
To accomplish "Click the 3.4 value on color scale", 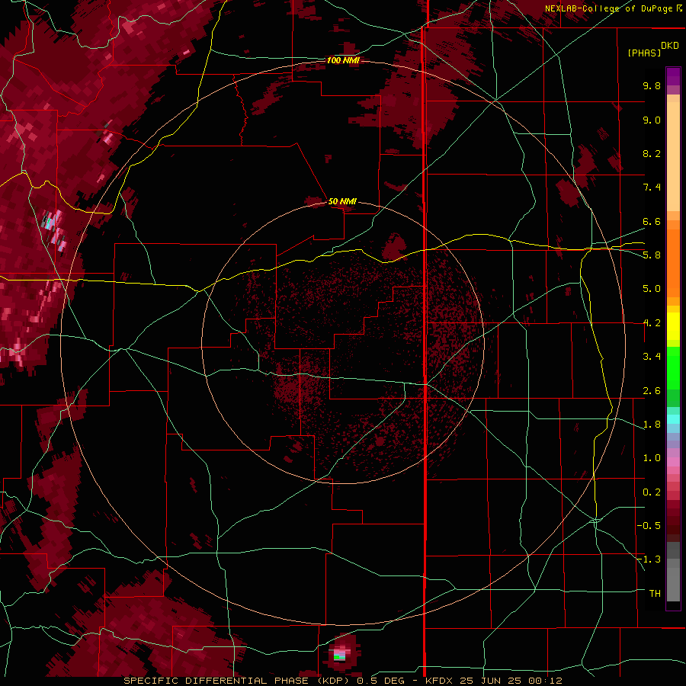I will click(652, 357).
